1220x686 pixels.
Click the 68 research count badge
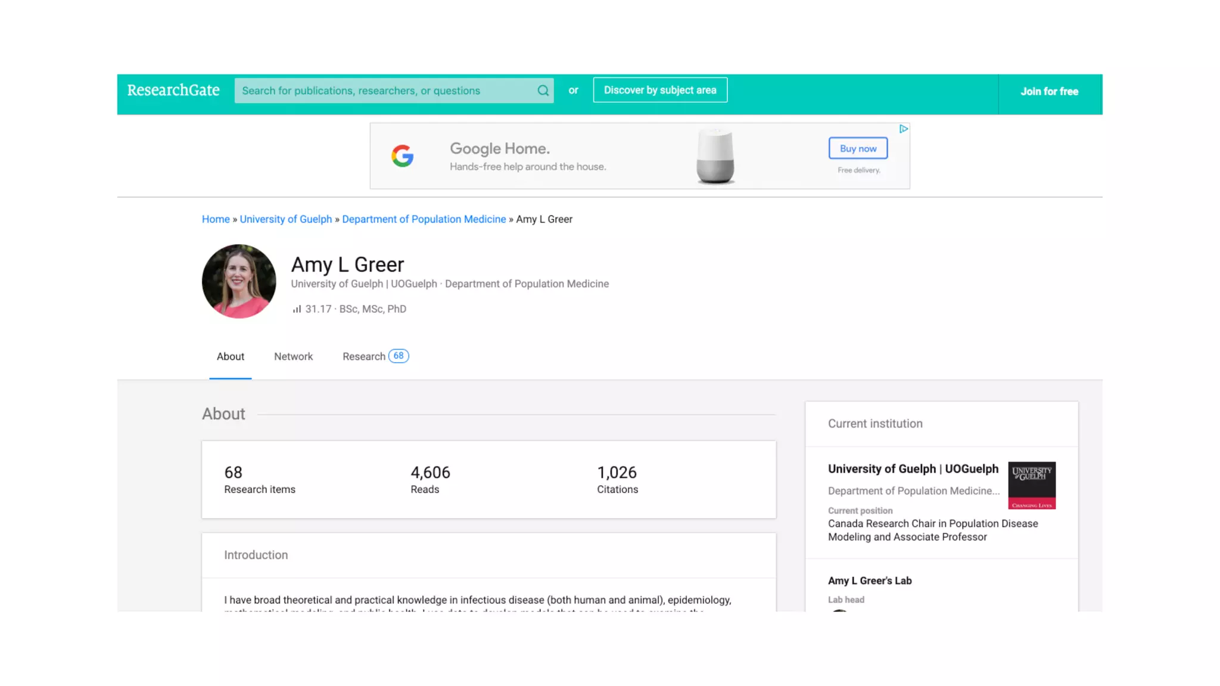[x=399, y=356]
